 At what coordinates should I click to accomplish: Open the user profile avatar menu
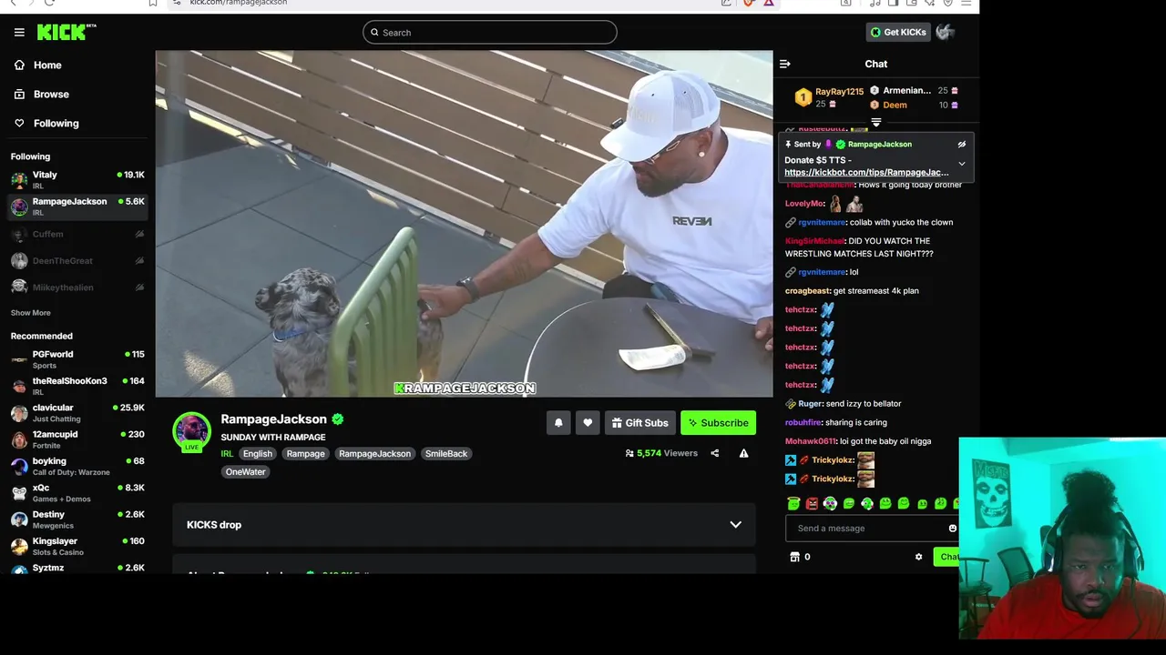(945, 32)
